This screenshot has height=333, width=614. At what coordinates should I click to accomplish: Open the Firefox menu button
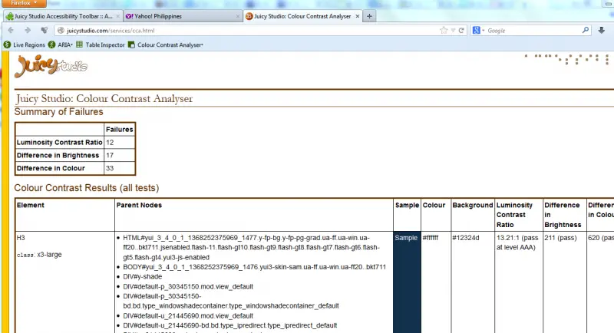tap(23, 3)
